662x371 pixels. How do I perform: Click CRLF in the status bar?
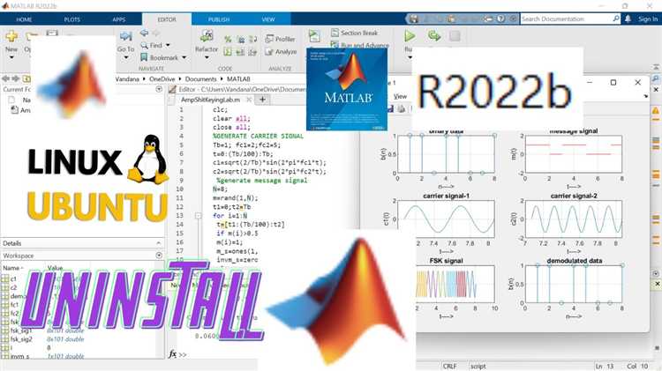tap(449, 366)
